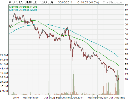The height and width of the screenshot is (99, 131).
Task: Click the price axis label 25
Action: pyautogui.click(x=126, y=64)
